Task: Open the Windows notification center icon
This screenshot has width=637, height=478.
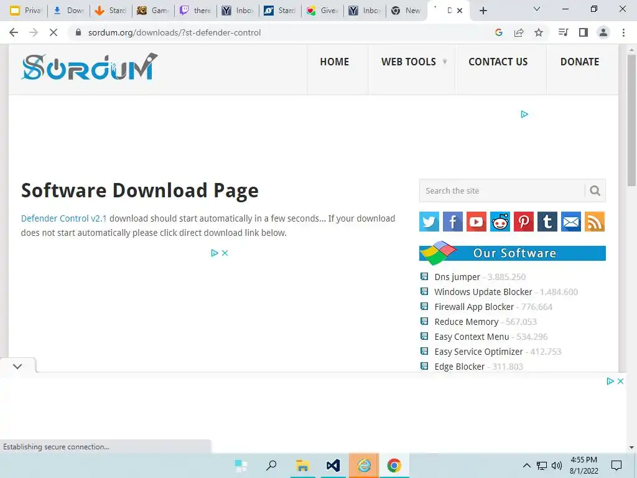Action: coord(616,466)
